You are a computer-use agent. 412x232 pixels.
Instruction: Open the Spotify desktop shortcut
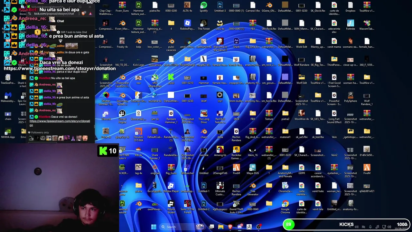[203, 7]
